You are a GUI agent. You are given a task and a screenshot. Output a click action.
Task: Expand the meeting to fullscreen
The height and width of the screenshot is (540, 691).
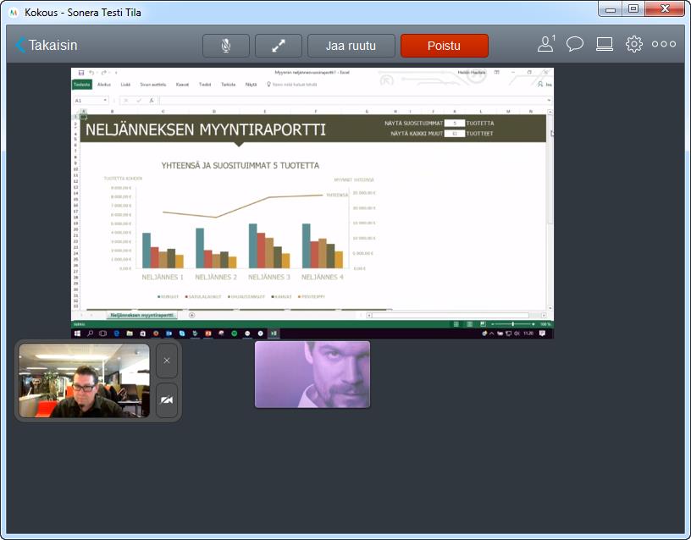[279, 46]
